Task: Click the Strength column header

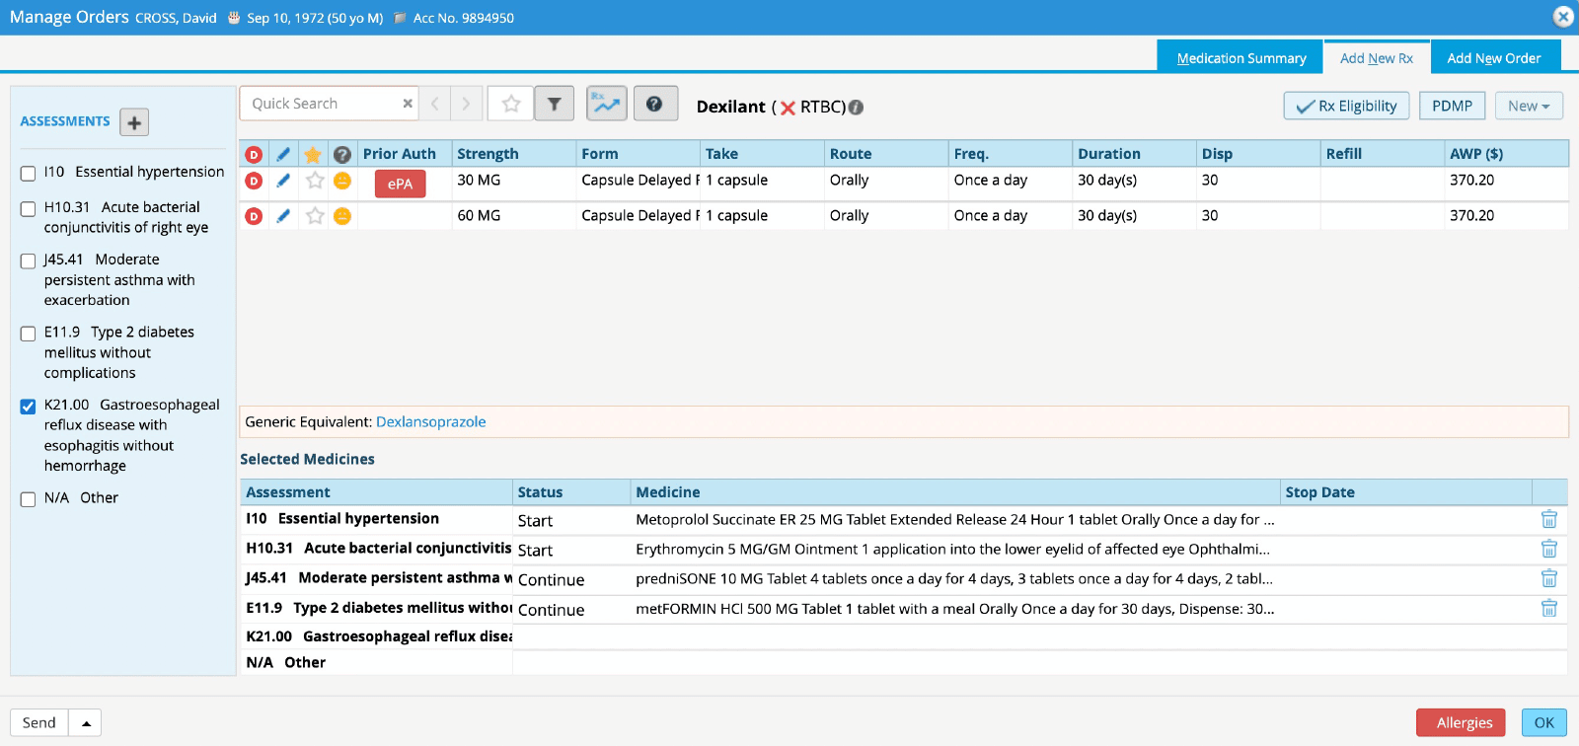Action: click(x=514, y=154)
